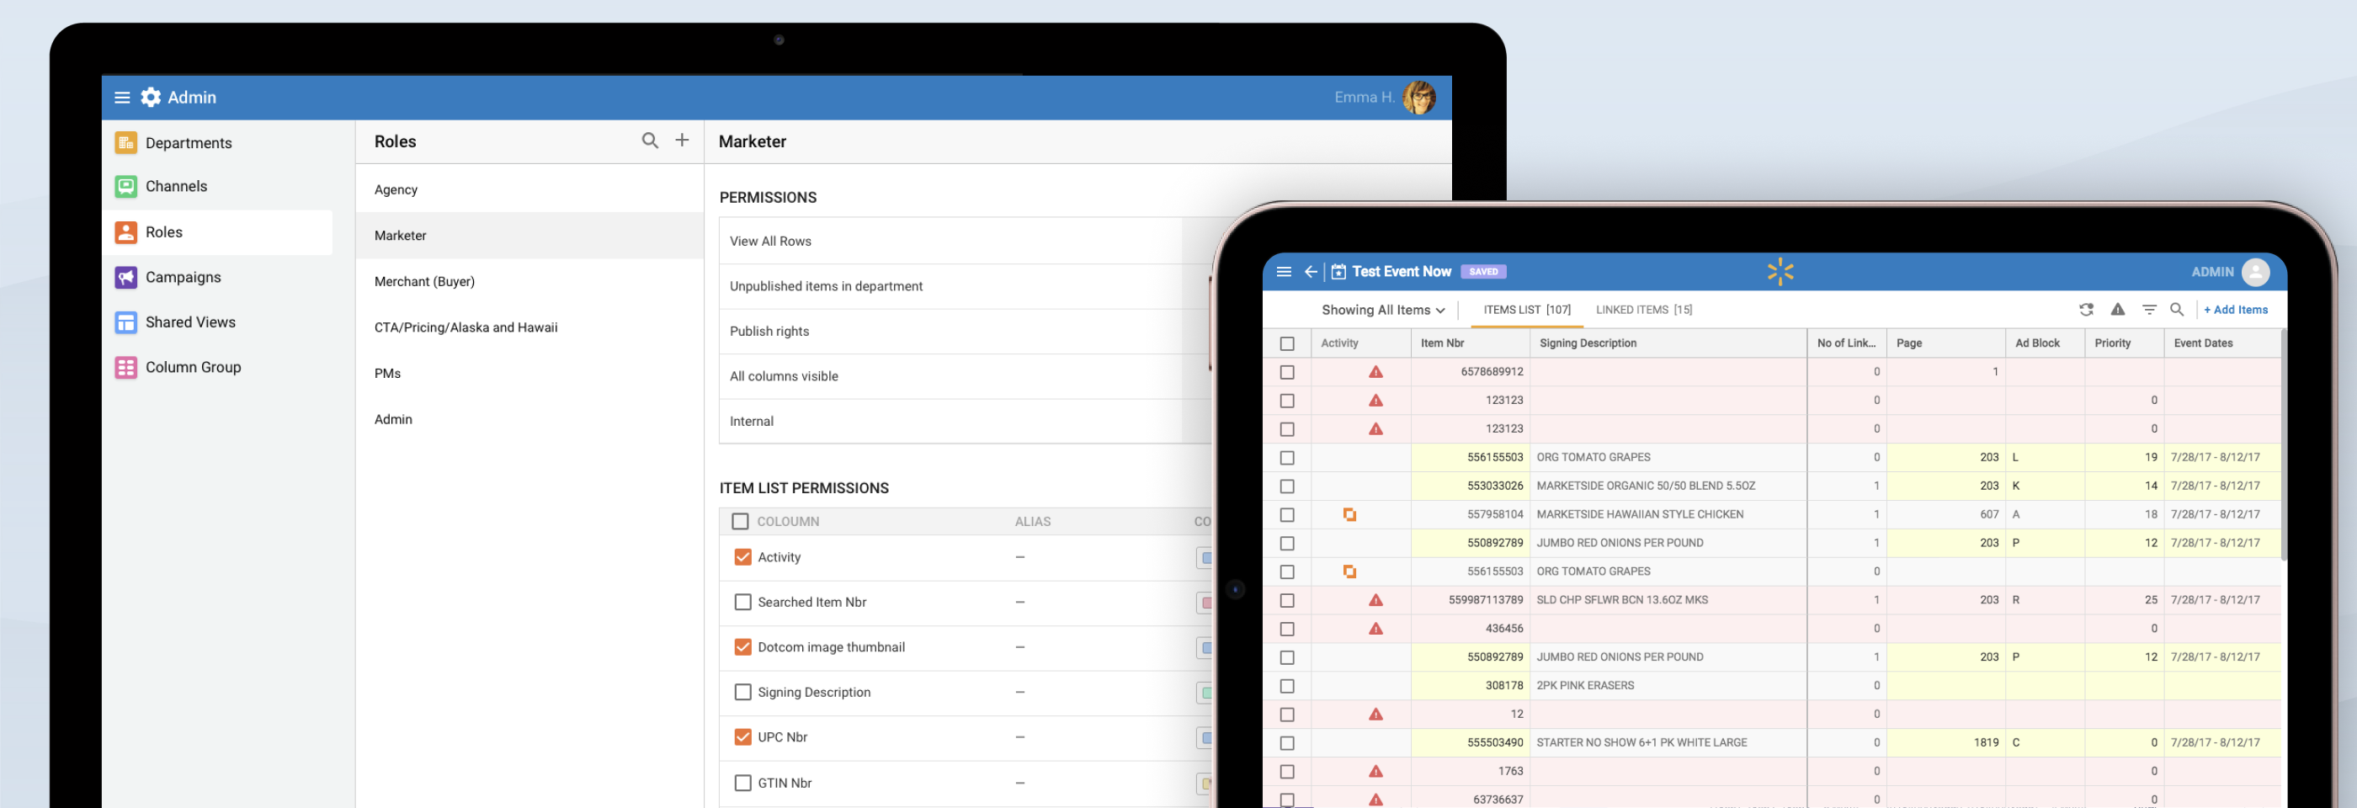
Task: Open the filter icon in items toolbar
Action: click(x=2148, y=311)
